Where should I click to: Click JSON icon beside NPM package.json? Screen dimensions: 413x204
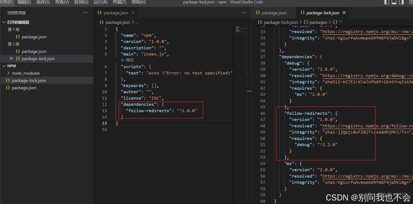click(8, 88)
